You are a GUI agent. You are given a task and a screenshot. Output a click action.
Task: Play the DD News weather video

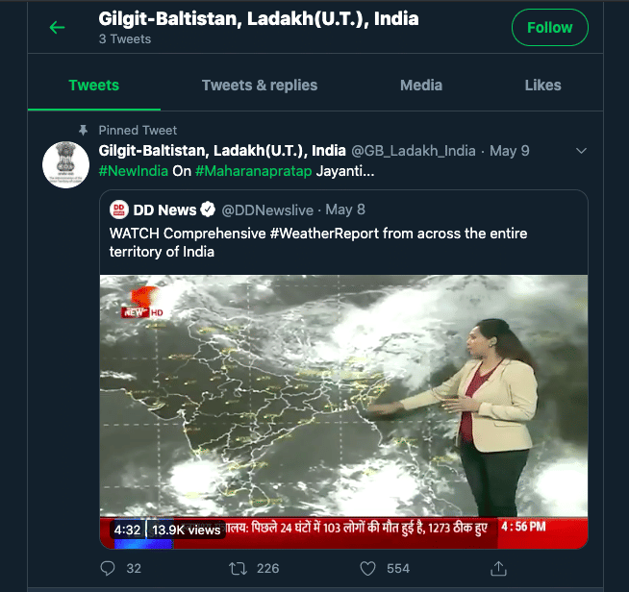coord(343,404)
